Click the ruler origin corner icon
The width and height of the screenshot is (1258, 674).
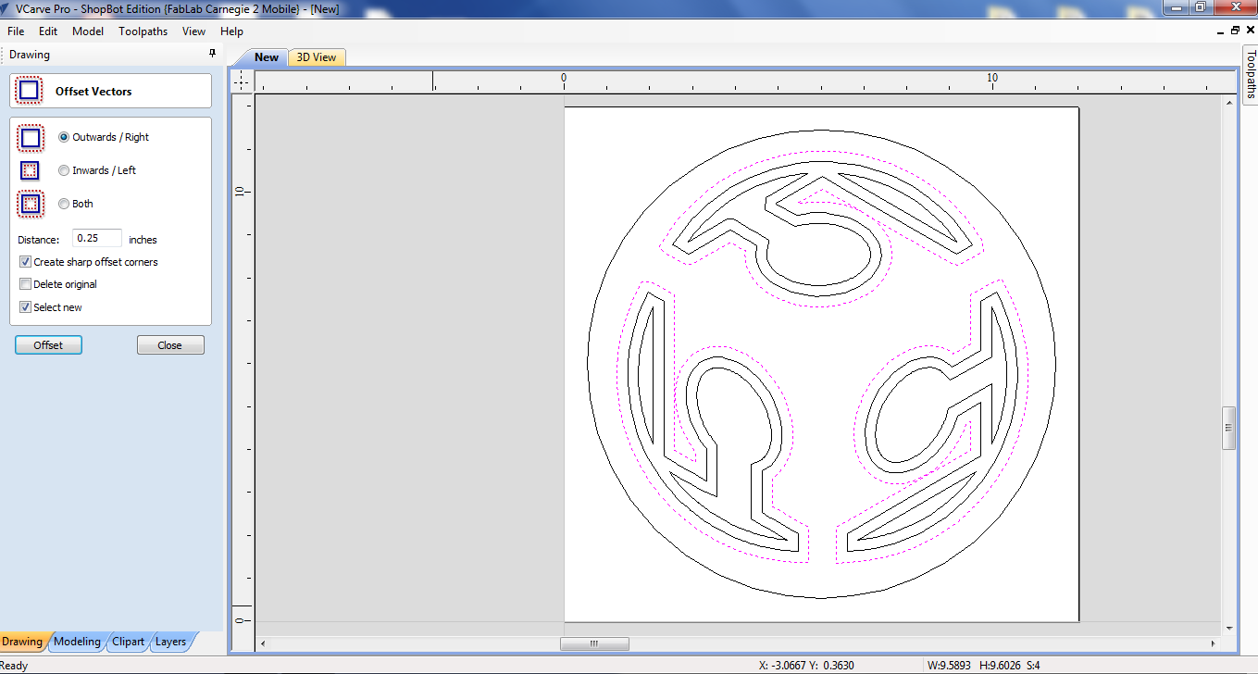242,81
